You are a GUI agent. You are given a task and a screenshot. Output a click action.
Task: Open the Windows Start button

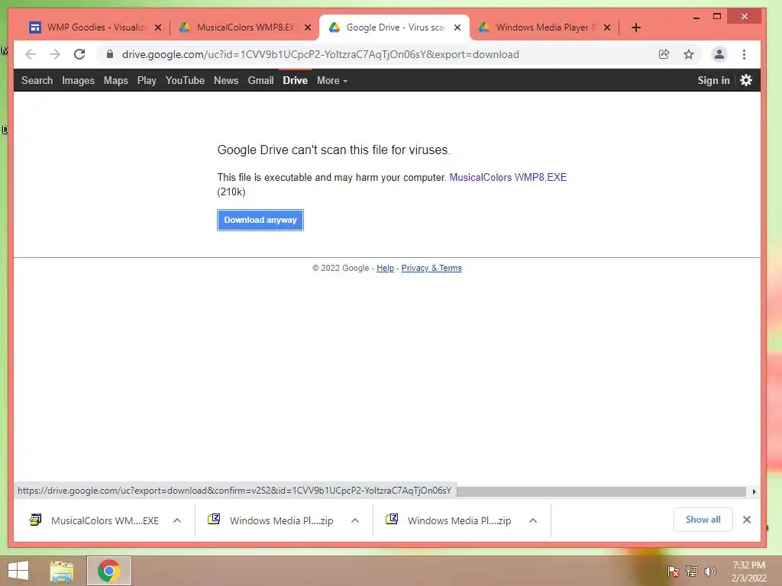tap(18, 571)
